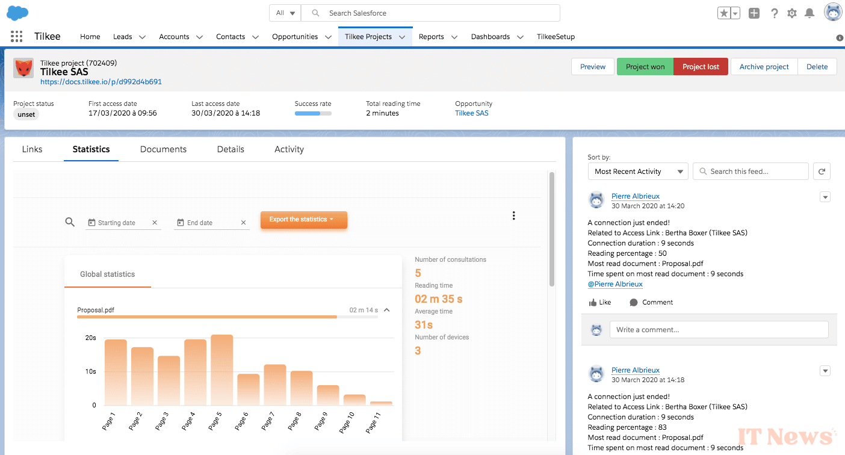845x455 pixels.
Task: Open the docs.tilkee.io project link
Action: 101,82
